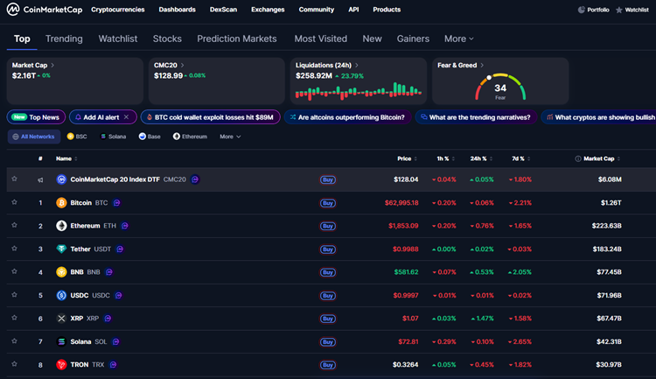Sort by Market Cap column
This screenshot has width=656, height=379.
[602, 158]
